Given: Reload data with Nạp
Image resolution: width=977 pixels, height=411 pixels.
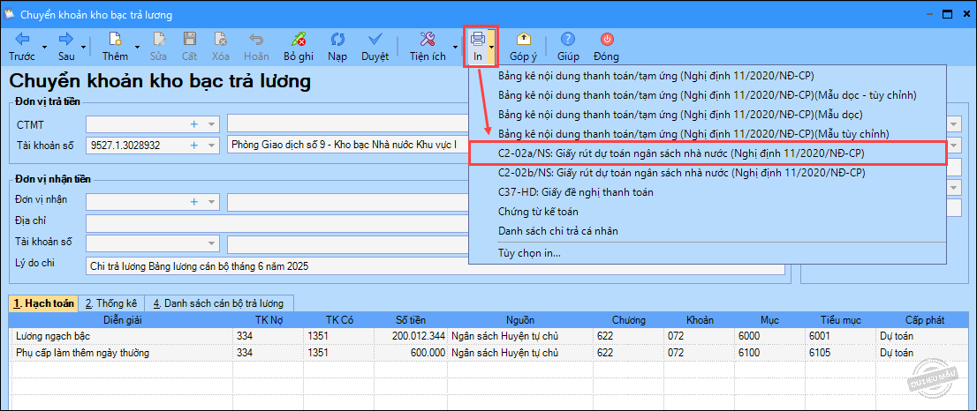Looking at the screenshot, I should coord(337,47).
